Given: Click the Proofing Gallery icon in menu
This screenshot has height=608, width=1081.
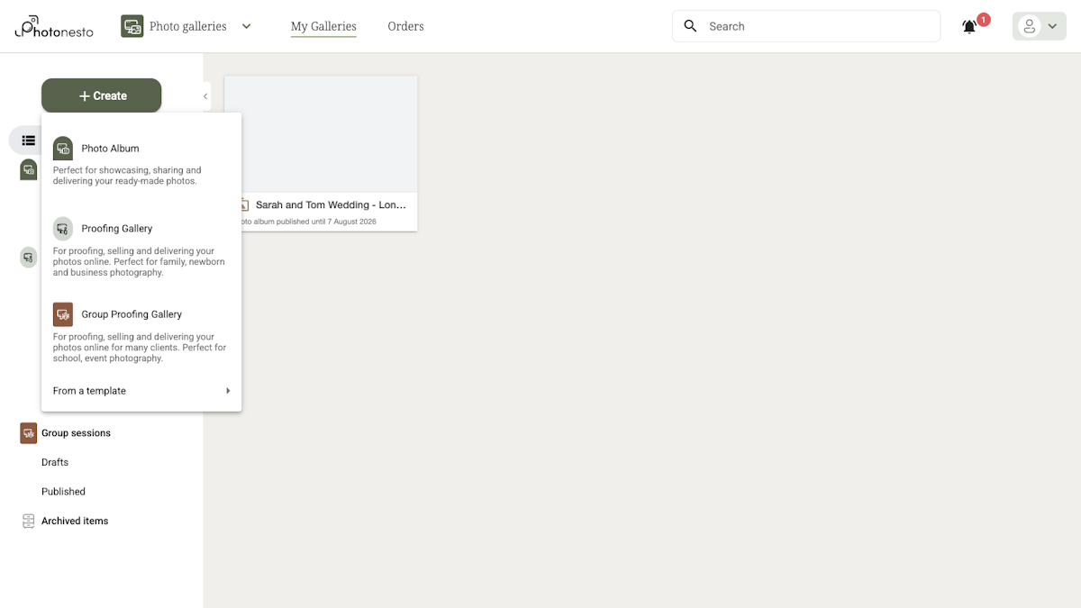Looking at the screenshot, I should (x=63, y=229).
